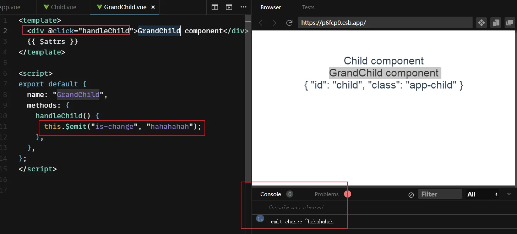Viewport: 517px width, 234px height.
Task: Switch to the App.vue tab
Action: [10, 7]
